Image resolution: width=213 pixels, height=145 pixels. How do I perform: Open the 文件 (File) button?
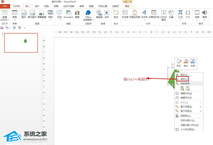[5, 6]
